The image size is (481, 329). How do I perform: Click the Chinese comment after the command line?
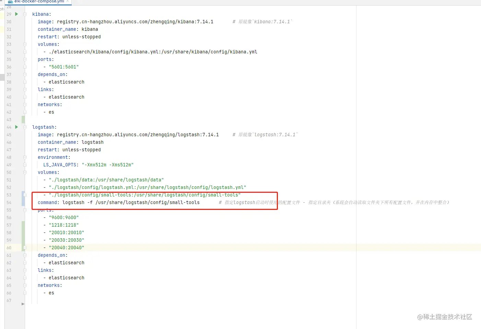click(334, 202)
